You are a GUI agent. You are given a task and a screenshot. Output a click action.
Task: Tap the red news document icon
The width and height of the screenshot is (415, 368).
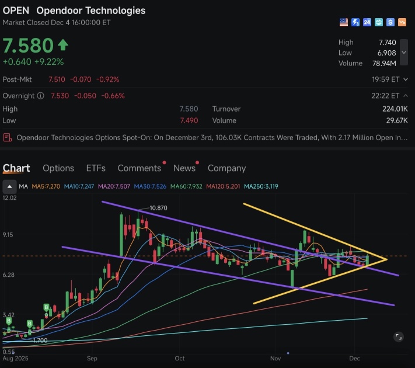pyautogui.click(x=8, y=137)
